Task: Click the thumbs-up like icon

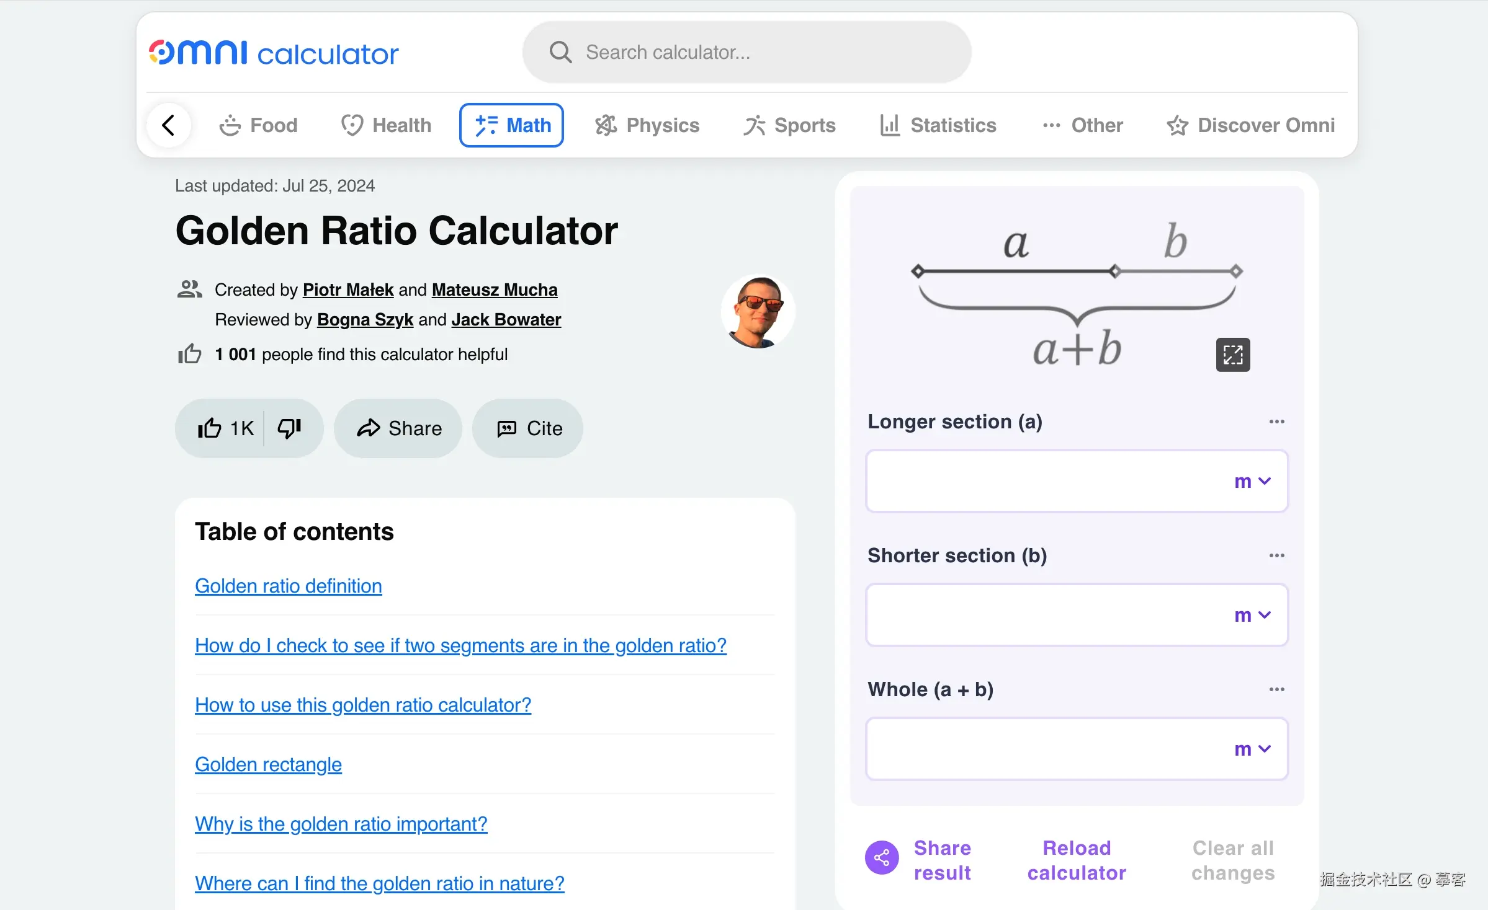Action: coord(210,428)
